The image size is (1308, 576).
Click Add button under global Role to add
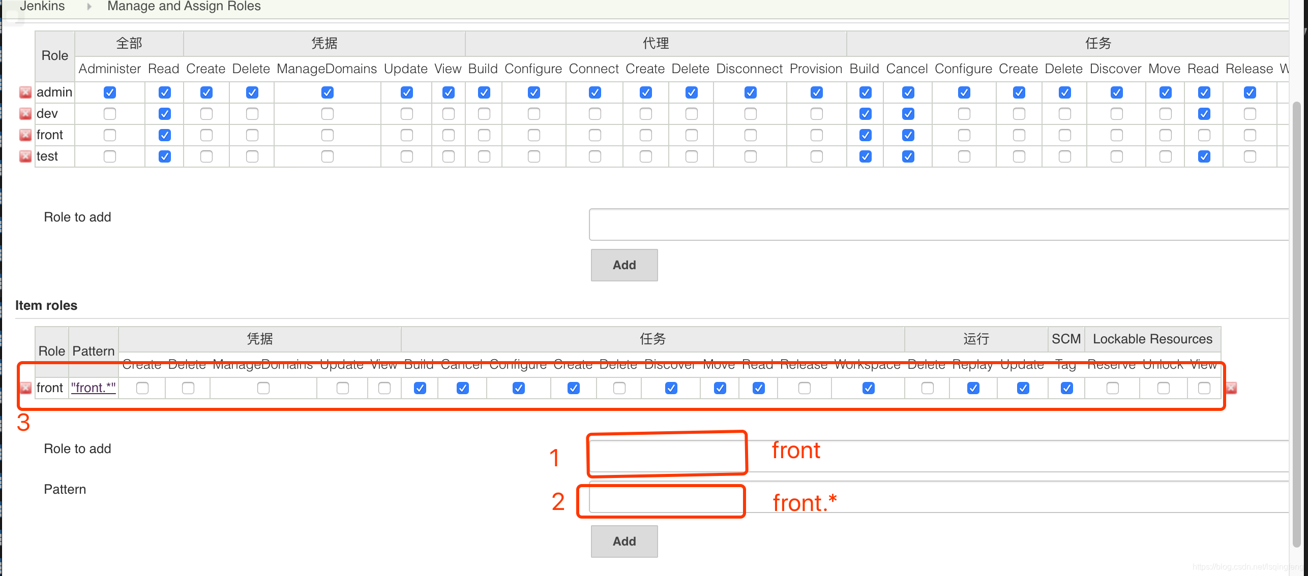(624, 265)
